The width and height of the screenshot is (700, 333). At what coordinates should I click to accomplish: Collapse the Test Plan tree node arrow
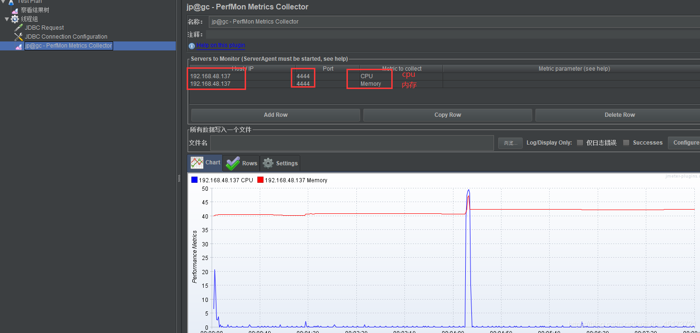2,1
